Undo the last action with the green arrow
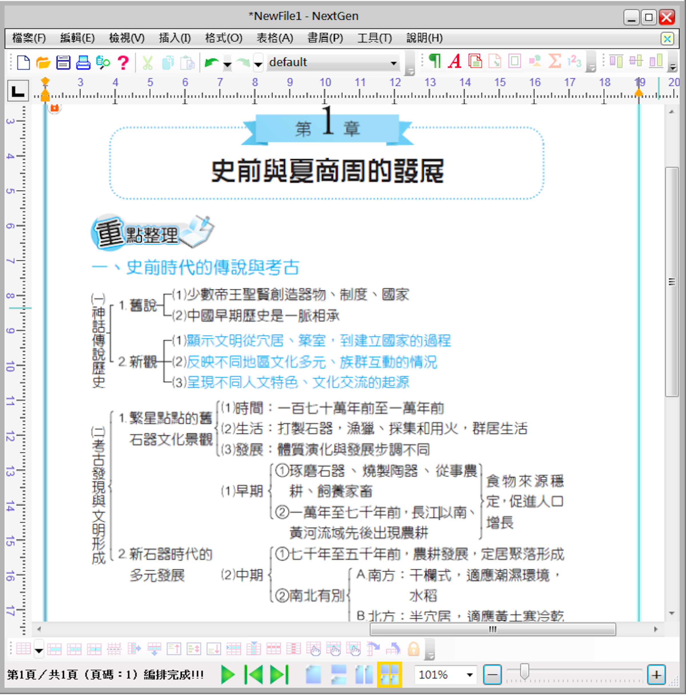 click(x=212, y=63)
